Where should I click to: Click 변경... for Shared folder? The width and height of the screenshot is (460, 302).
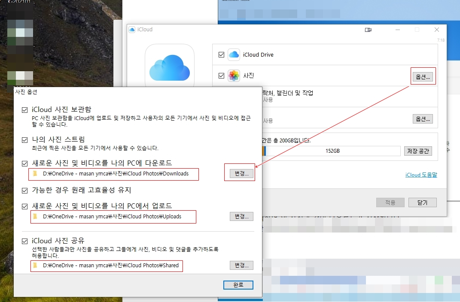(241, 266)
